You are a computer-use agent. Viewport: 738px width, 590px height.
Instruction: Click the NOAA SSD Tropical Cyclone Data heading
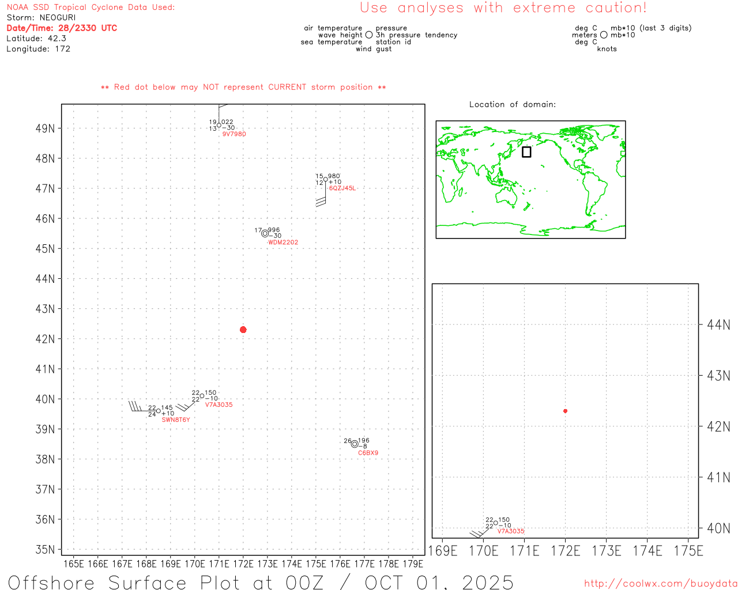tap(91, 7)
